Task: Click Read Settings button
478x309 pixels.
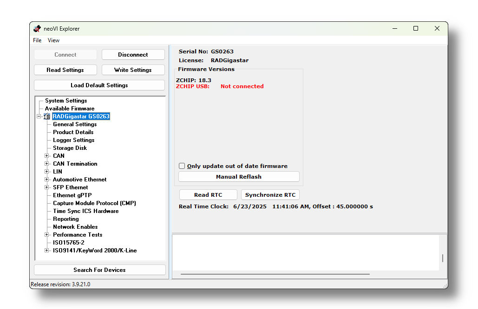Action: click(x=65, y=70)
